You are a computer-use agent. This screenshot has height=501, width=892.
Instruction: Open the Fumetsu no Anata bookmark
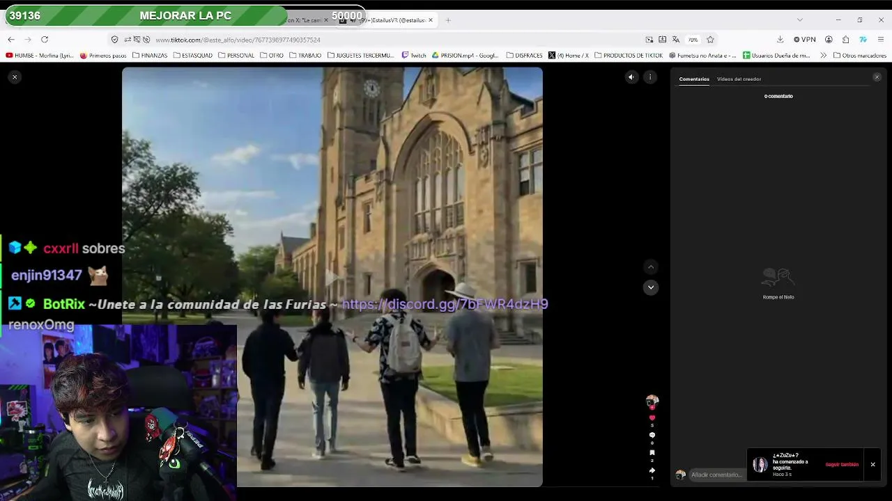(702, 56)
